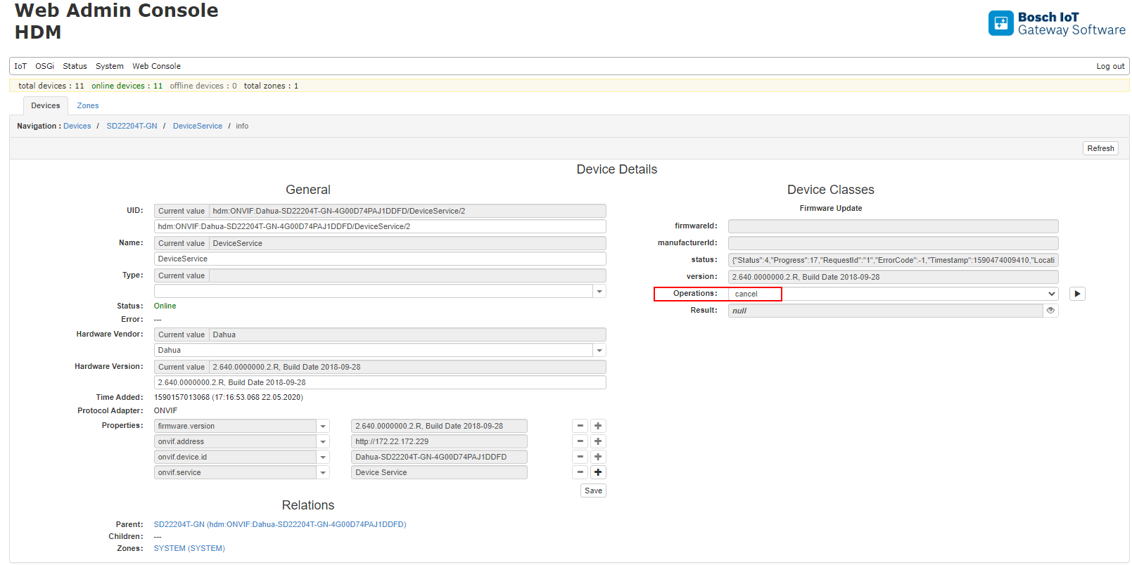Viewport: 1132px width, 565px height.
Task: Follow the SD22204T-GN breadcrumb link
Action: [132, 126]
